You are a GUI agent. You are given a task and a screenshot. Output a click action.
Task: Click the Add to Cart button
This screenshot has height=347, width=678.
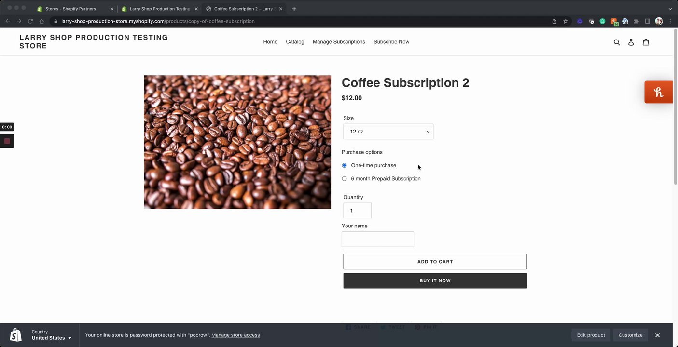pos(435,262)
